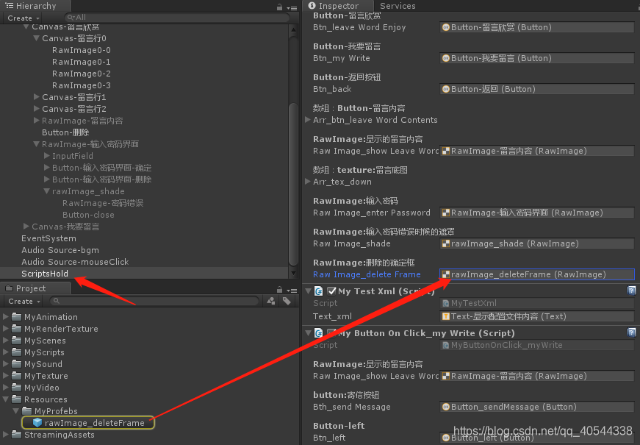Collapse the Resources folder
Screen dimensions: 640x445
6,399
